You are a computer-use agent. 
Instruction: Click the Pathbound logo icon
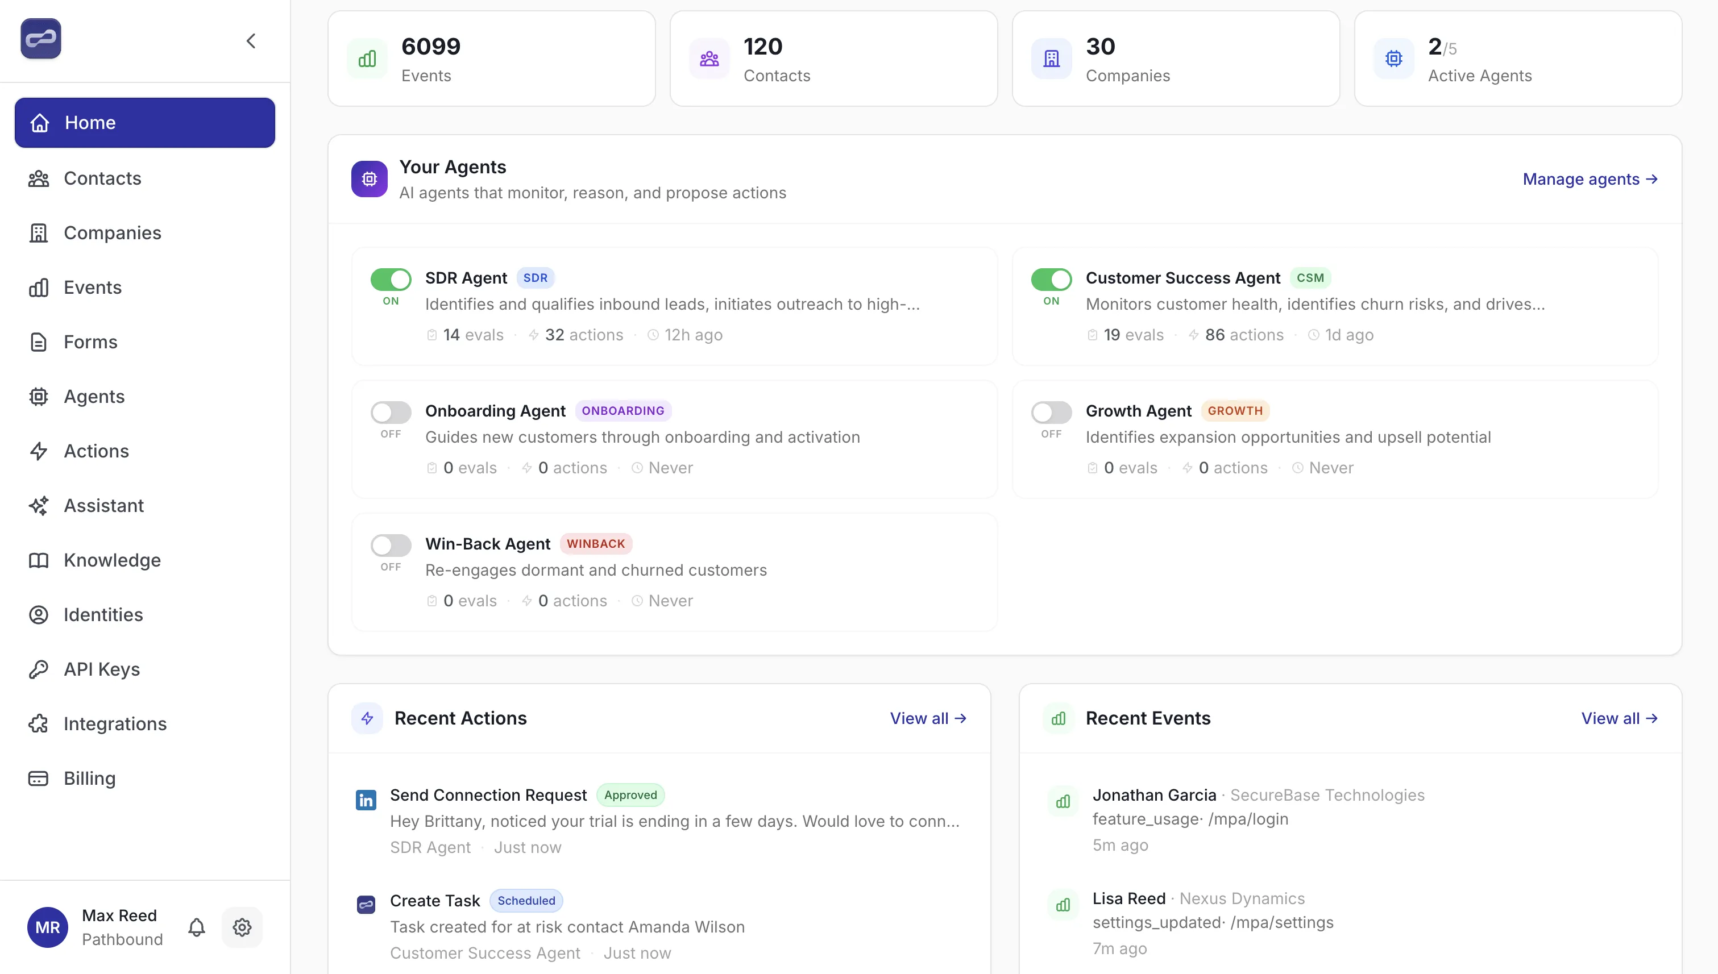41,39
